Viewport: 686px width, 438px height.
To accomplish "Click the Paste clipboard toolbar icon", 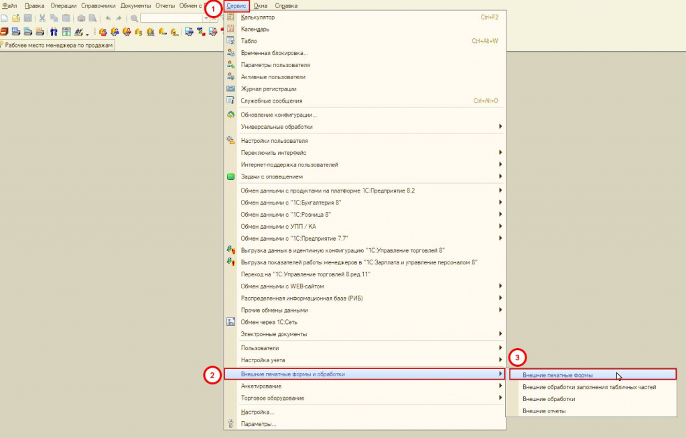I will pyautogui.click(x=66, y=18).
